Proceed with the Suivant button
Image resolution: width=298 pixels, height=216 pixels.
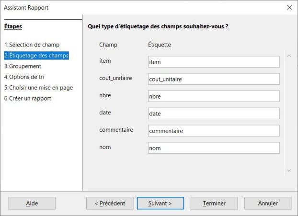click(160, 203)
